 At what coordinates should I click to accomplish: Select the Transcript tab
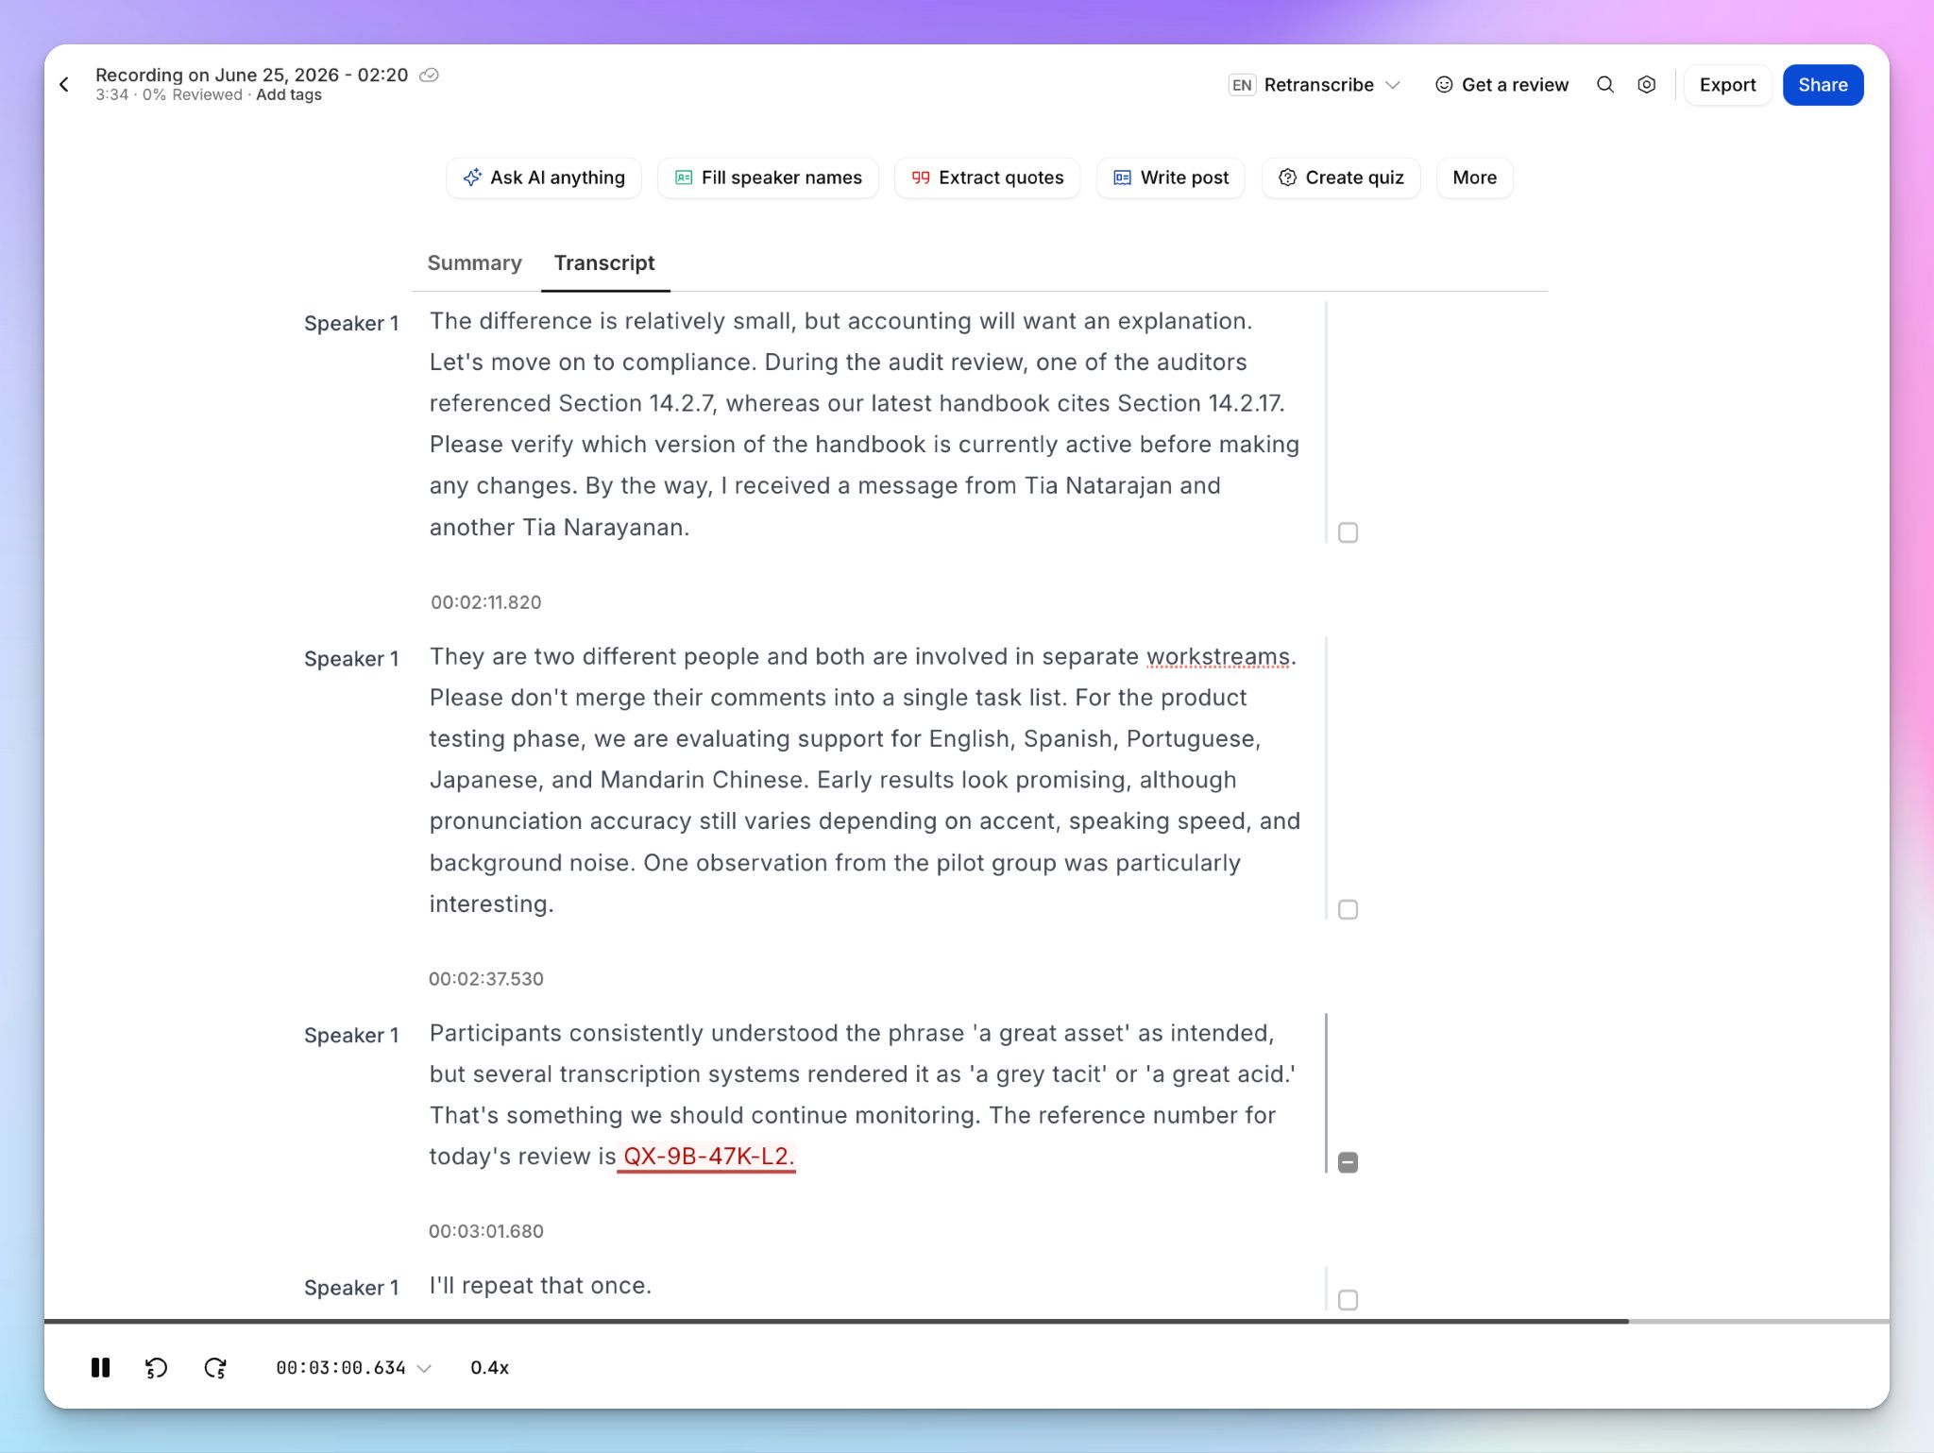click(x=604, y=262)
